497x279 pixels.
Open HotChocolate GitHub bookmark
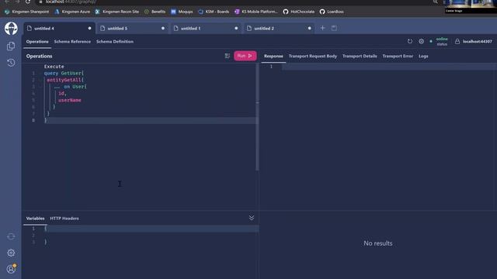coord(298,12)
